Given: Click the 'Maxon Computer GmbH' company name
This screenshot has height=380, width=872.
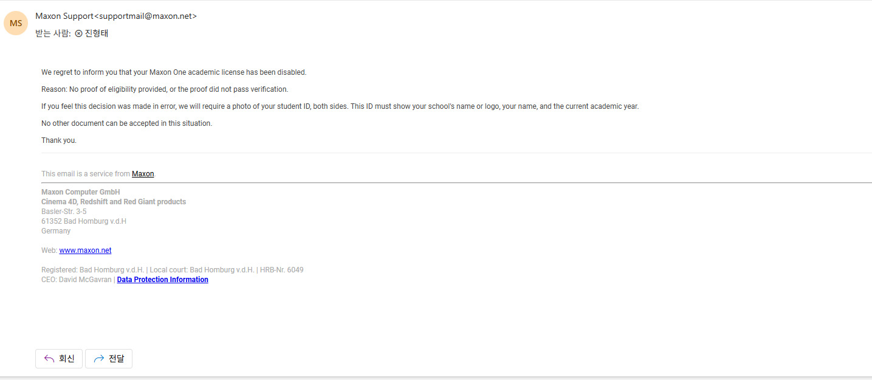Looking at the screenshot, I should 81,192.
